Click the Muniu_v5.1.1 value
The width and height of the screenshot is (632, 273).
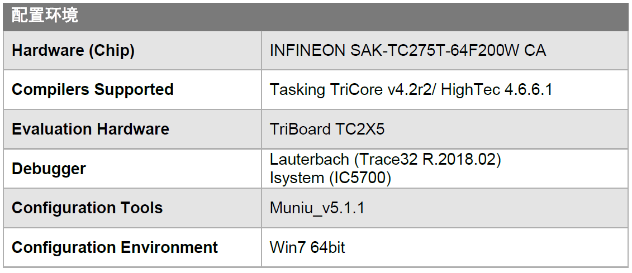coord(317,208)
